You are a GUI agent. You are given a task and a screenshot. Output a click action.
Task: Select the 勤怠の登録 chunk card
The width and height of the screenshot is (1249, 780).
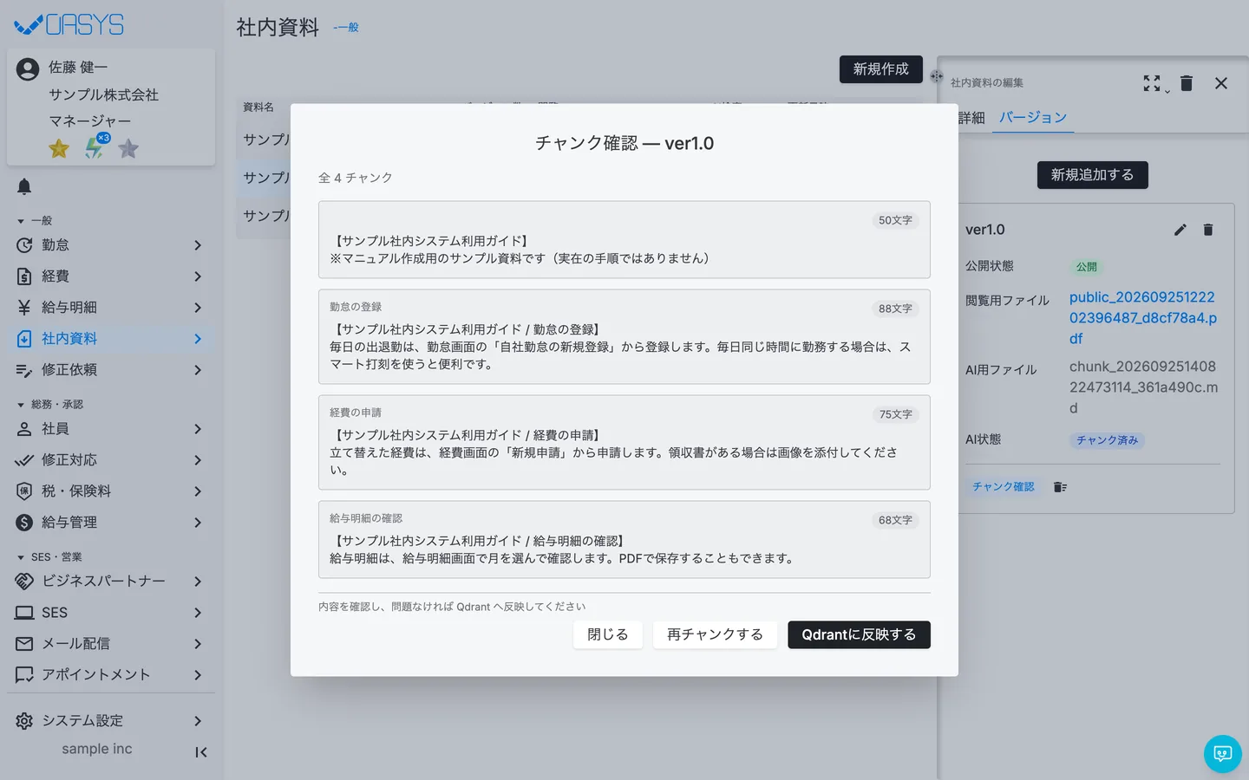[624, 336]
